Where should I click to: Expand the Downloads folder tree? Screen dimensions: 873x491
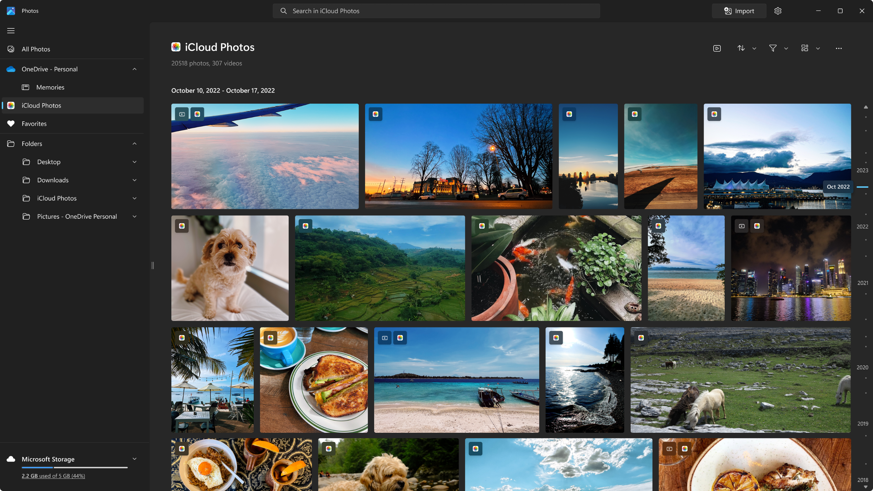click(134, 179)
